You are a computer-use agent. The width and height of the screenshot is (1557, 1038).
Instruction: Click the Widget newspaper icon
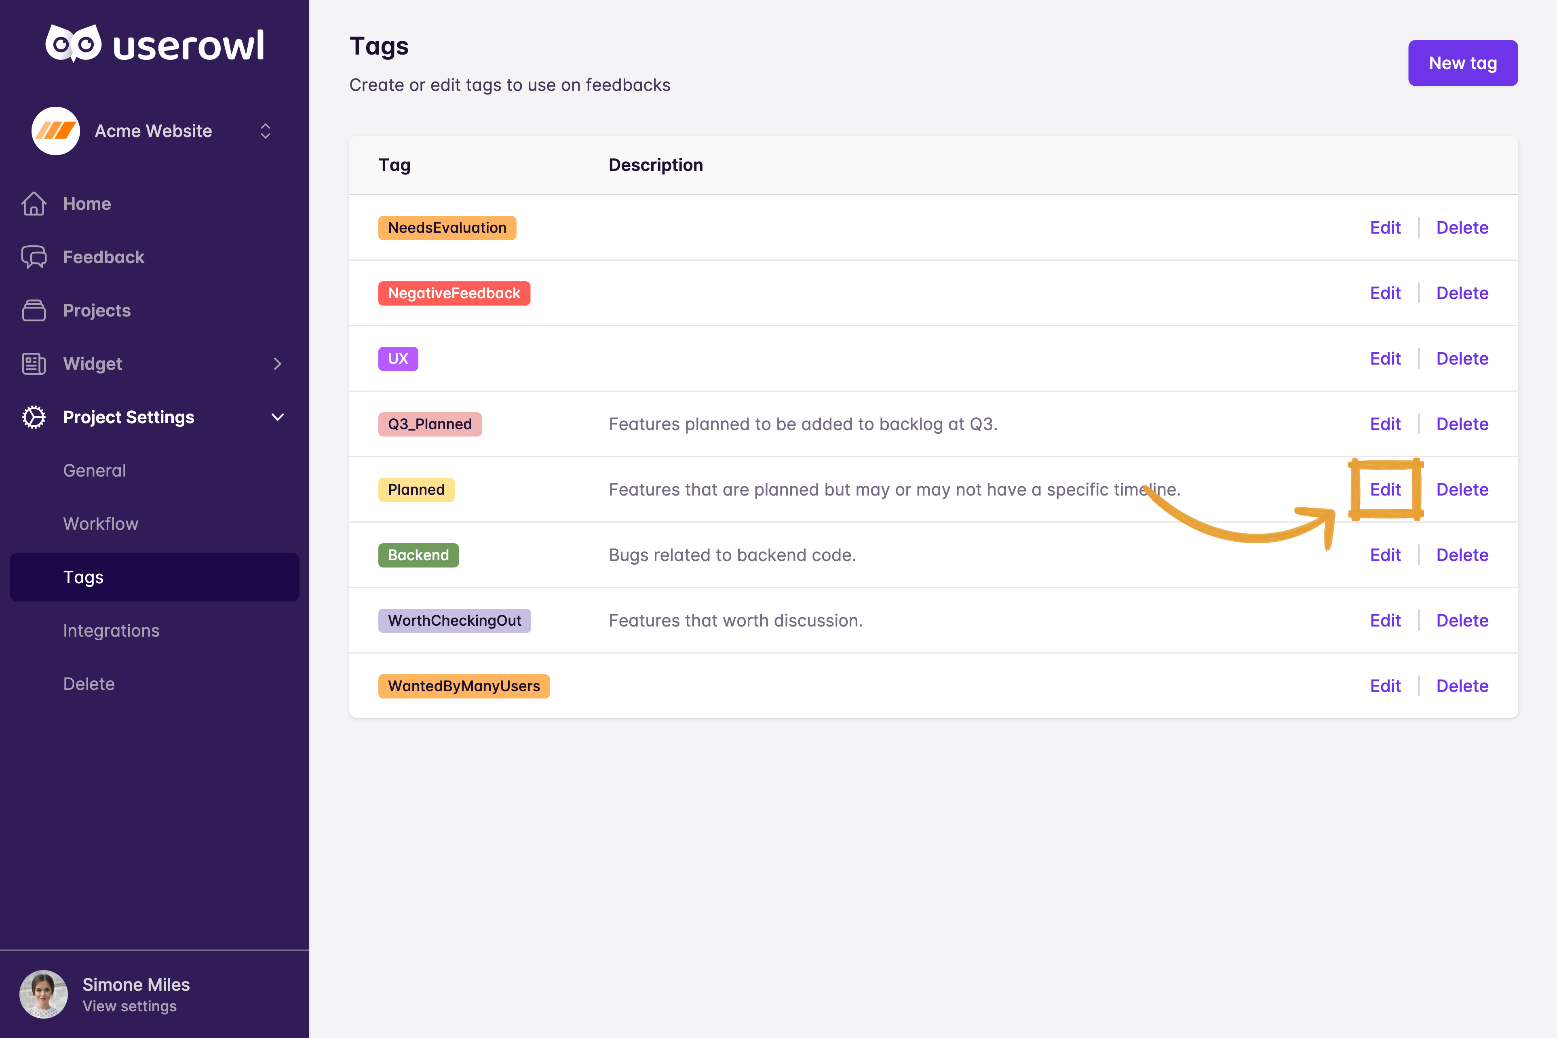point(34,363)
